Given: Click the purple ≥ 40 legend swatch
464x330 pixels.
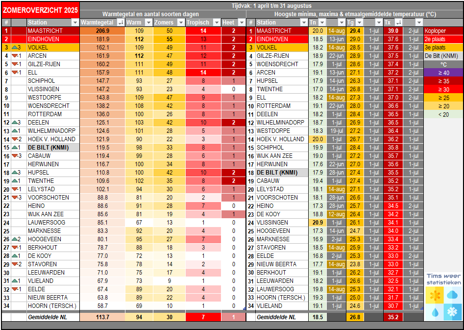Looking at the screenshot, I should [x=443, y=73].
